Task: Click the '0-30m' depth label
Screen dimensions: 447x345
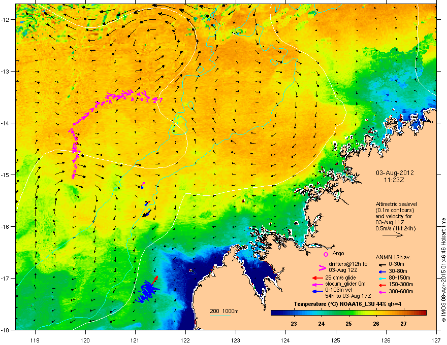Action: [x=396, y=264]
